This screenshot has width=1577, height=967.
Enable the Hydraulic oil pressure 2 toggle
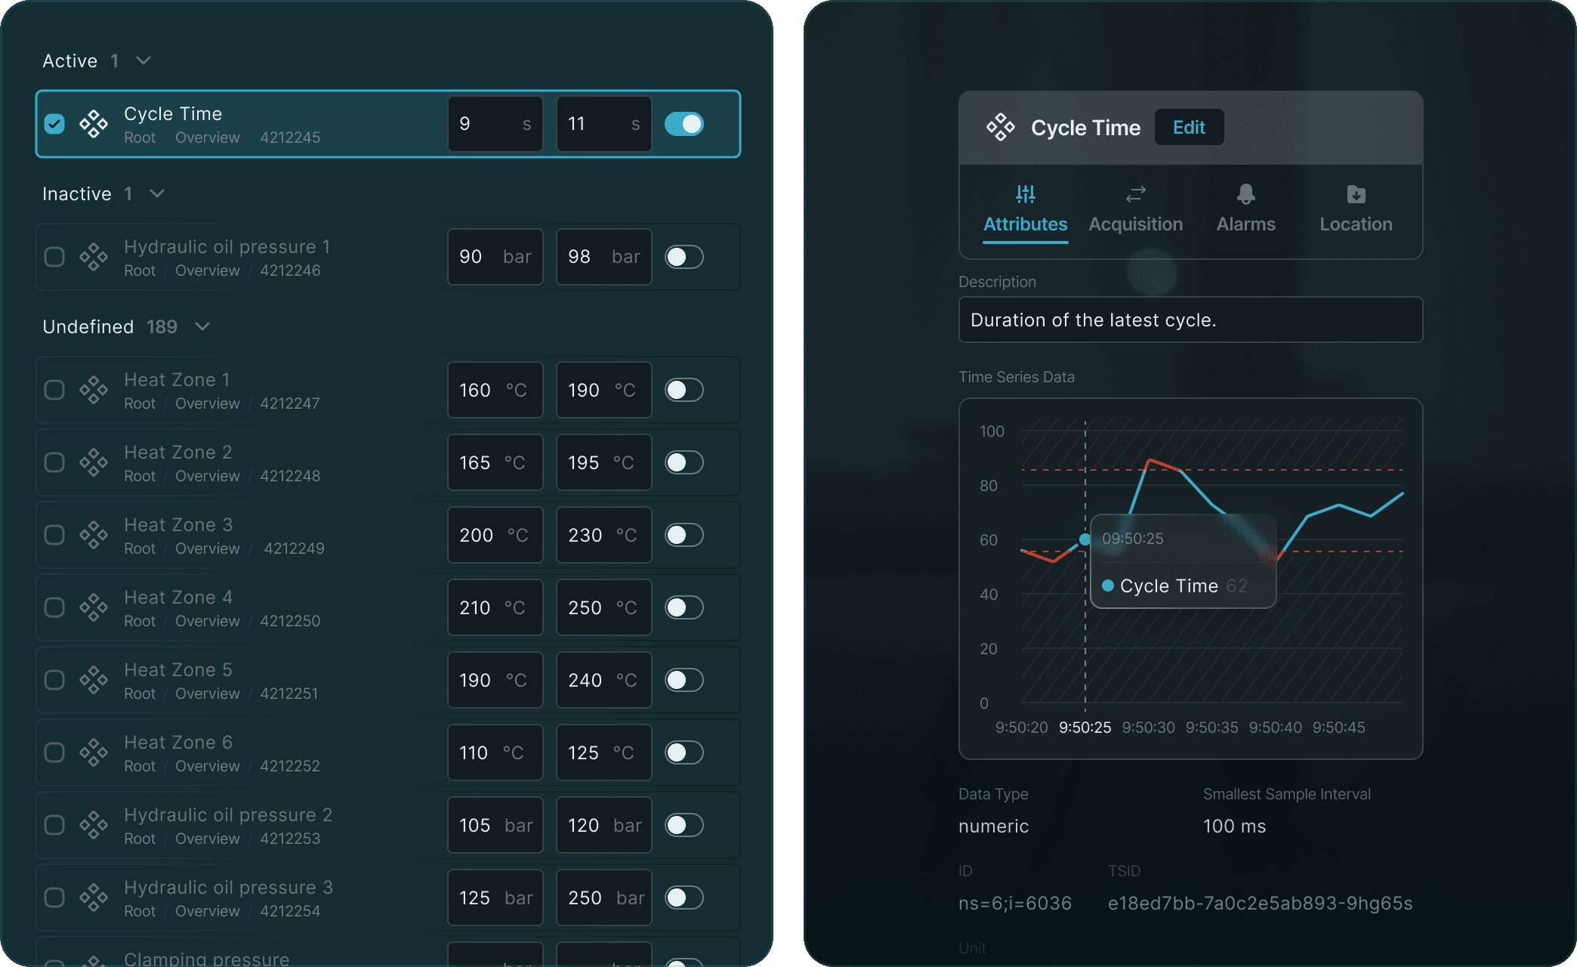pyautogui.click(x=684, y=825)
